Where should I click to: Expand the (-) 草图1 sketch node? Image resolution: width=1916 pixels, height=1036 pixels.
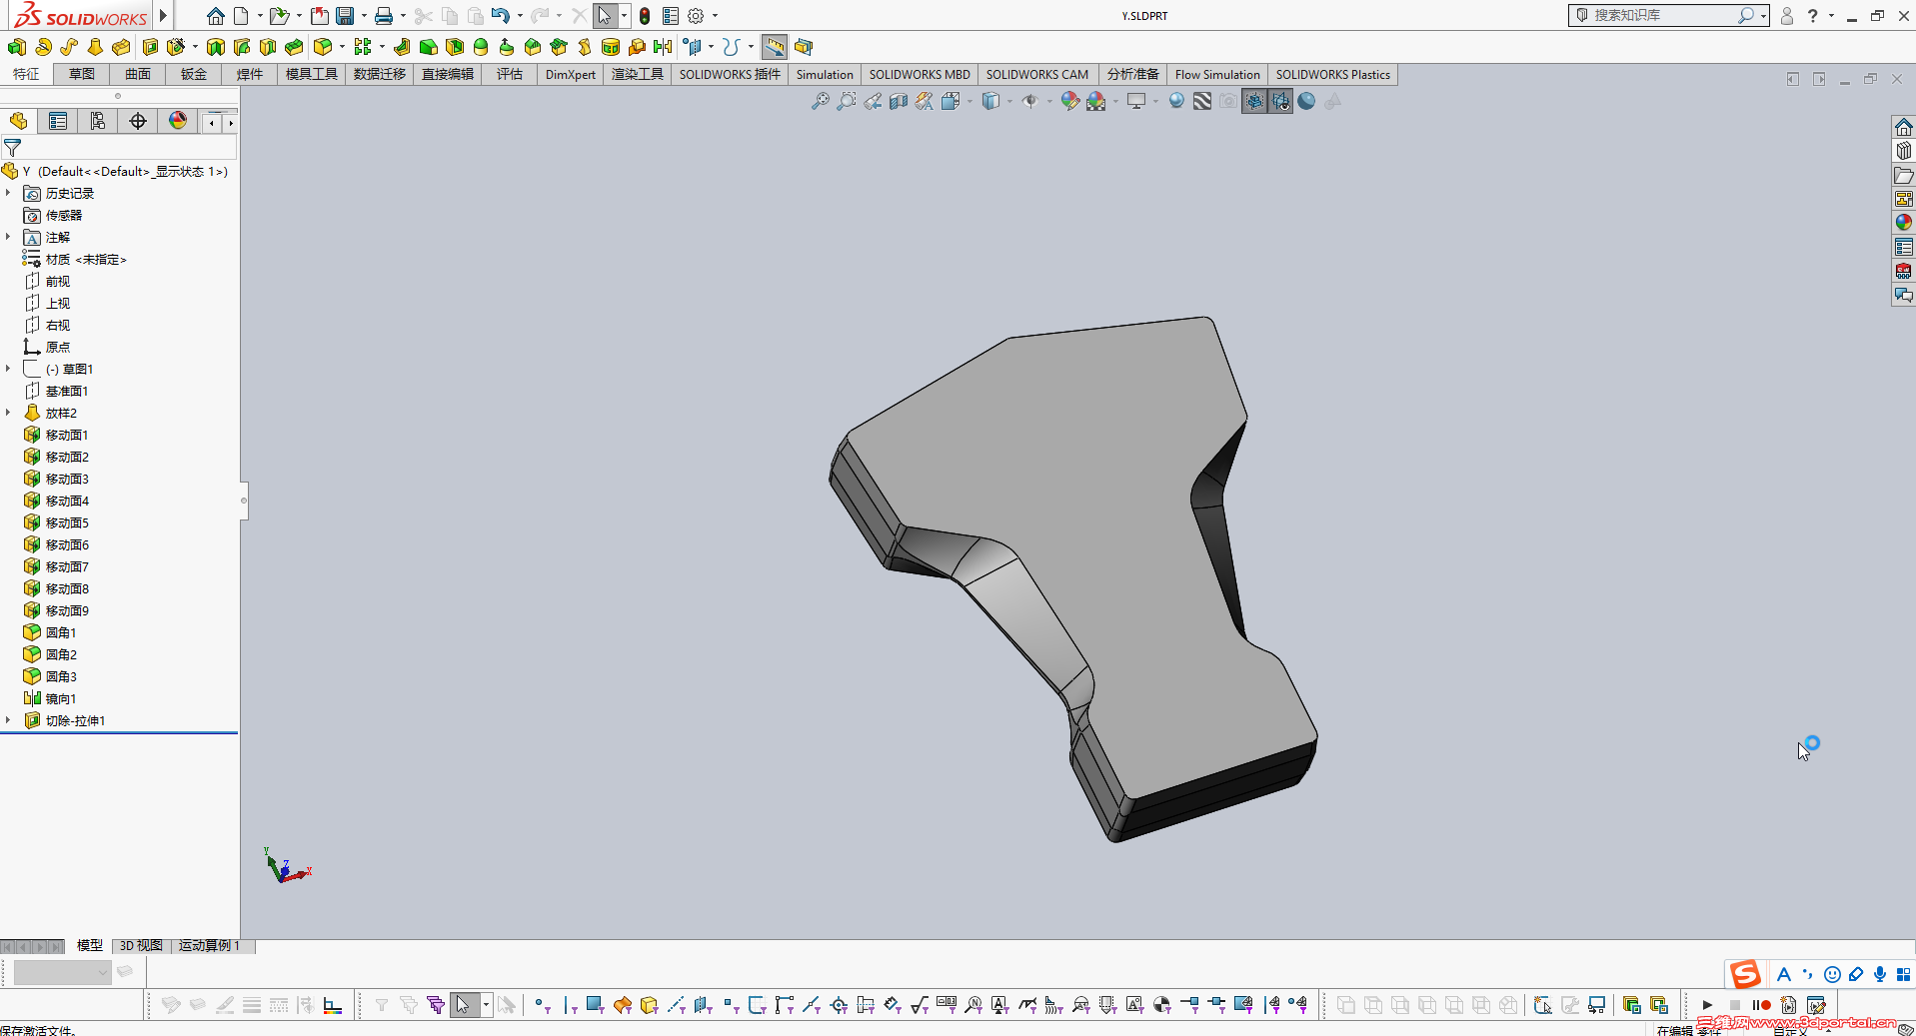point(8,369)
